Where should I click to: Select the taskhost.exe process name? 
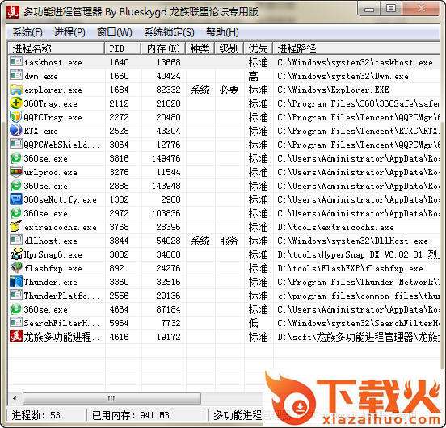(x=53, y=62)
